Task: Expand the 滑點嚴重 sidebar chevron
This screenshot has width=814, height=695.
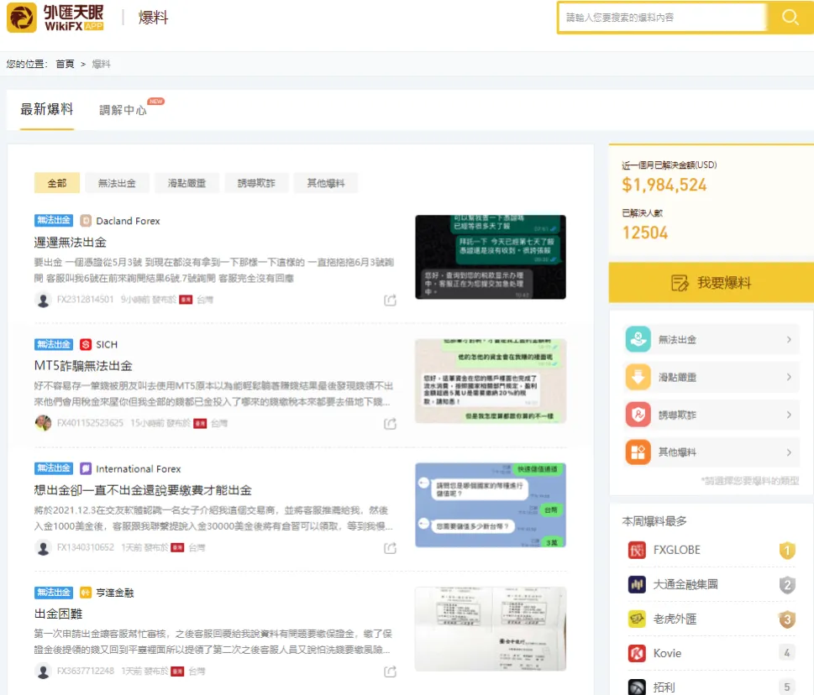Action: click(789, 377)
